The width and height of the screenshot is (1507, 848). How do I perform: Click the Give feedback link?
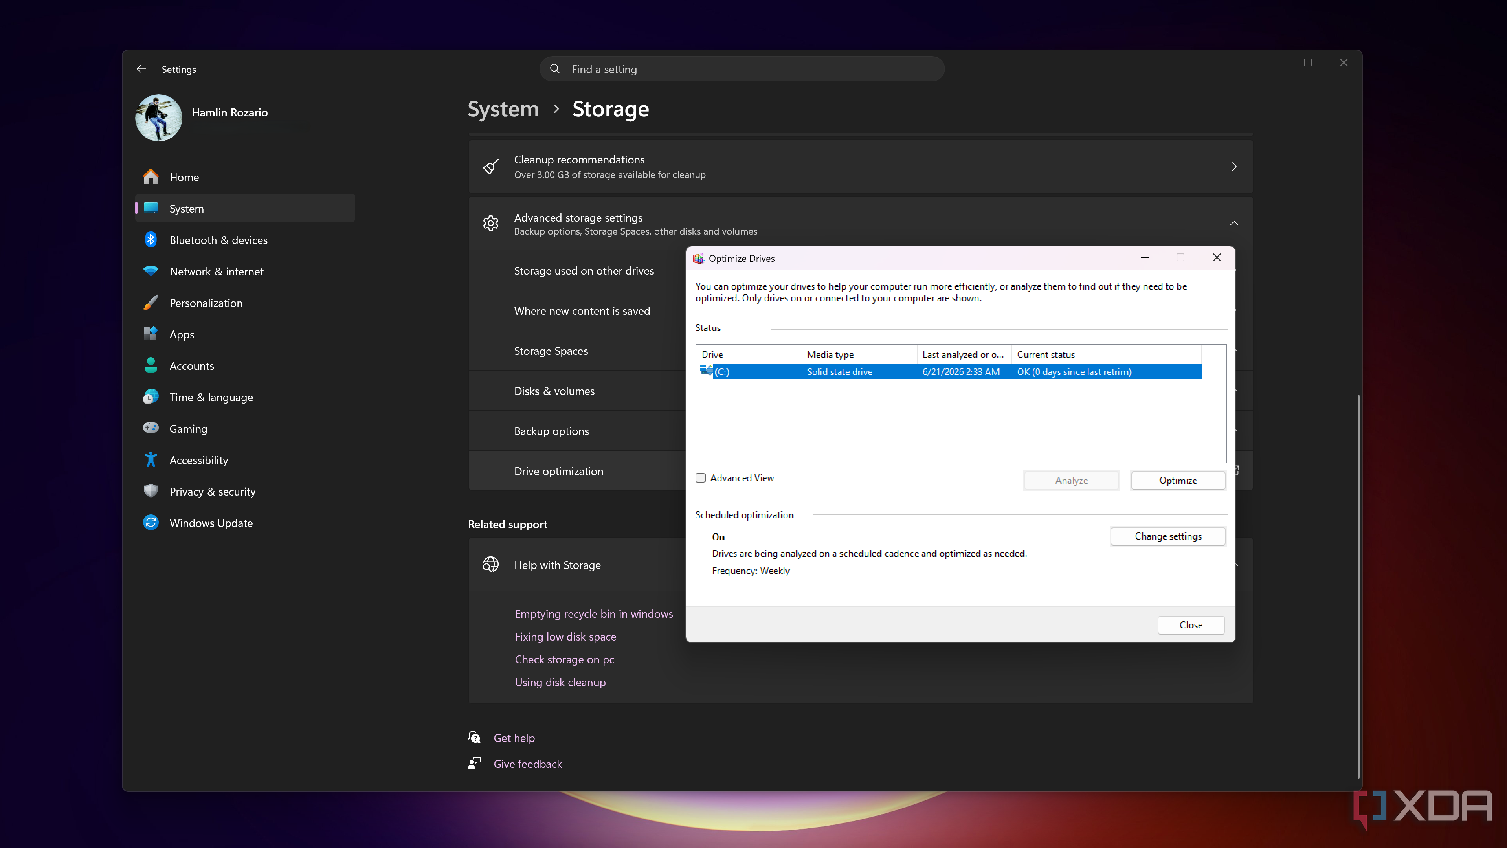pos(528,764)
